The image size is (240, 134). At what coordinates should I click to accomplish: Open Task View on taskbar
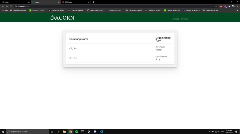[x=58, y=132]
